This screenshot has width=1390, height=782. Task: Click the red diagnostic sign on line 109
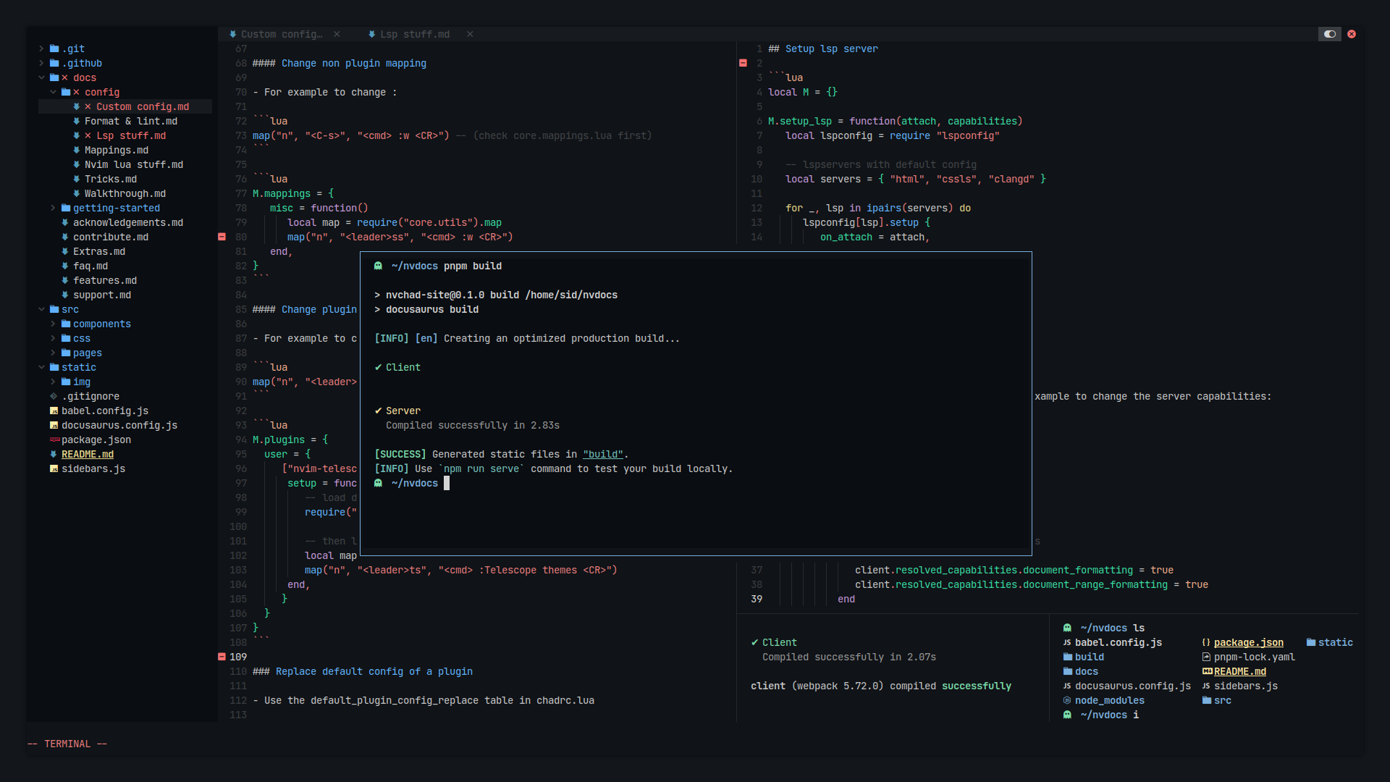click(x=222, y=657)
